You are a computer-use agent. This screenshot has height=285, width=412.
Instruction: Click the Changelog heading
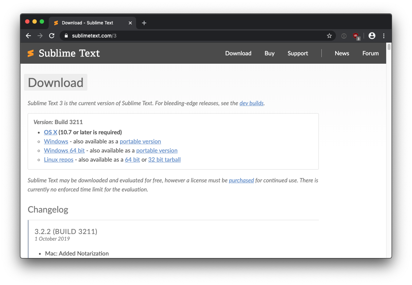tap(48, 210)
